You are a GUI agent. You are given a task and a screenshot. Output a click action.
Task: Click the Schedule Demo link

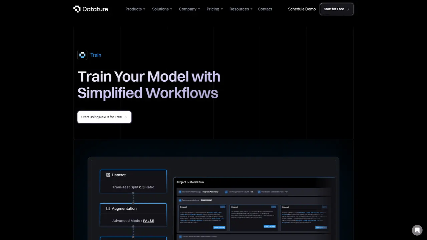302,9
